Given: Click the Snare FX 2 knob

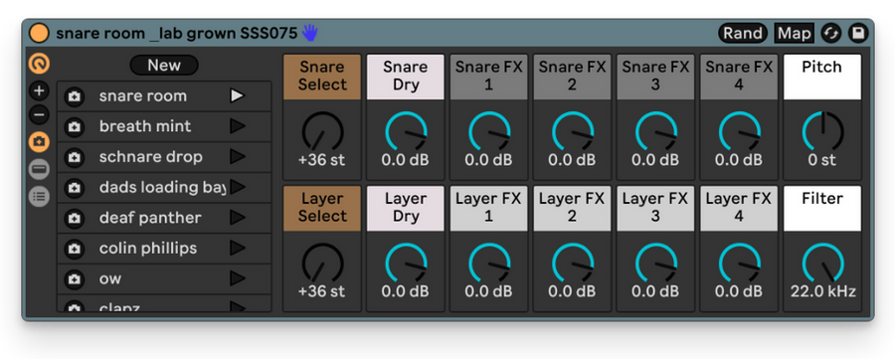Looking at the screenshot, I should point(572,132).
